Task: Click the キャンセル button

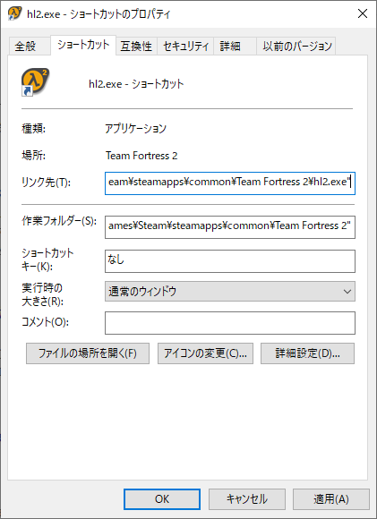Action: click(x=247, y=499)
